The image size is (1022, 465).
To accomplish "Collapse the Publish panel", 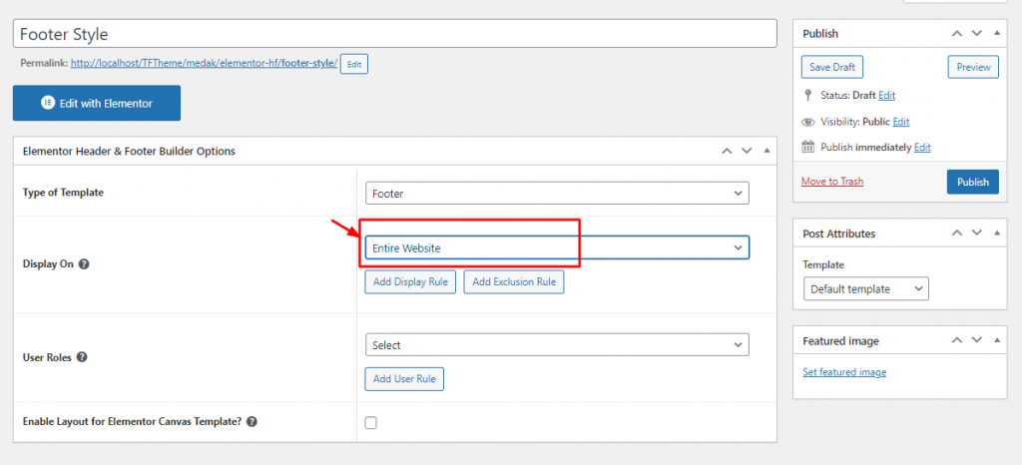I will 997,34.
